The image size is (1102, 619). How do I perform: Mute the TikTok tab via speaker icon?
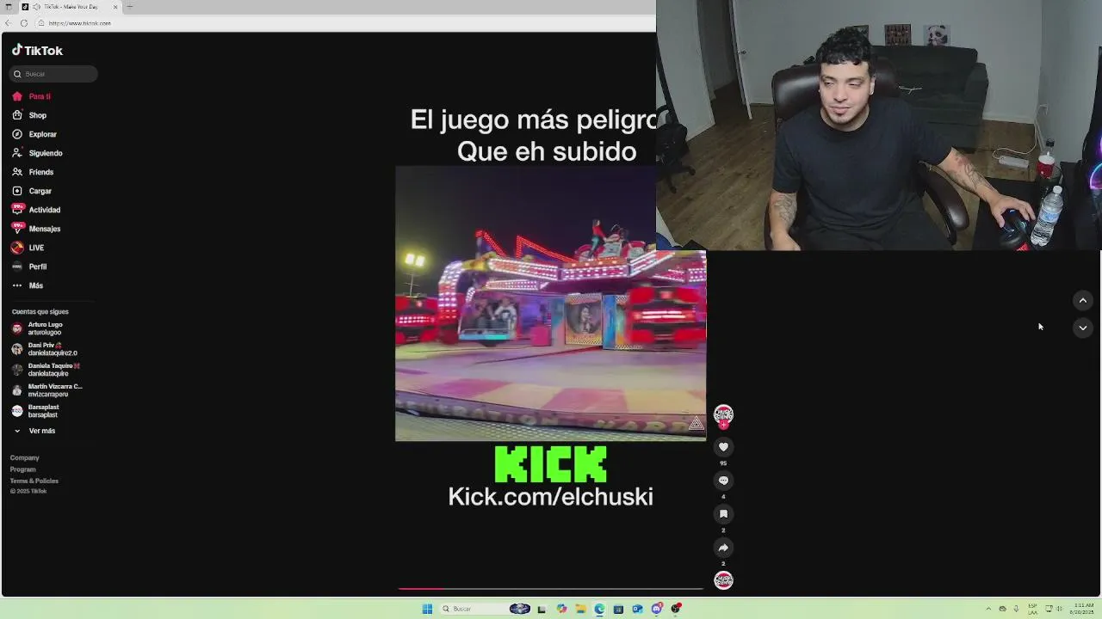(x=36, y=7)
